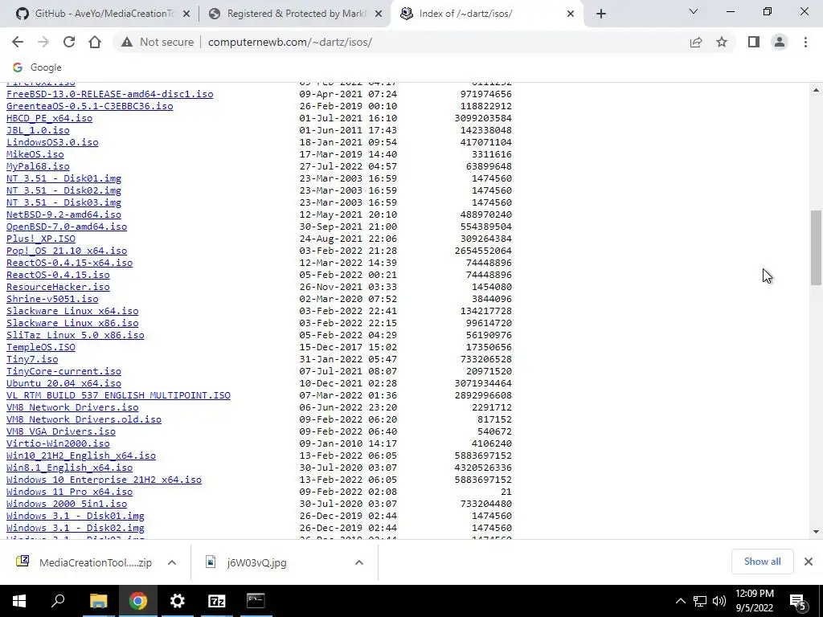Open the TempleOS.ISO link
The width and height of the screenshot is (823, 617).
[41, 347]
